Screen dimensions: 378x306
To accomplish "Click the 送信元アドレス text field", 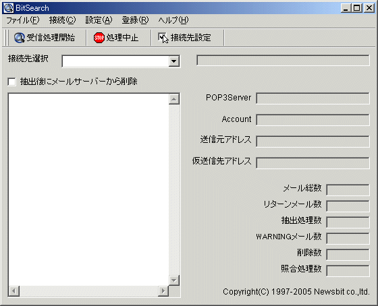I will click(313, 142).
